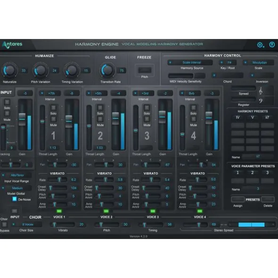Mute Voice 1
This screenshot has width=278, height=278.
coord(53,119)
